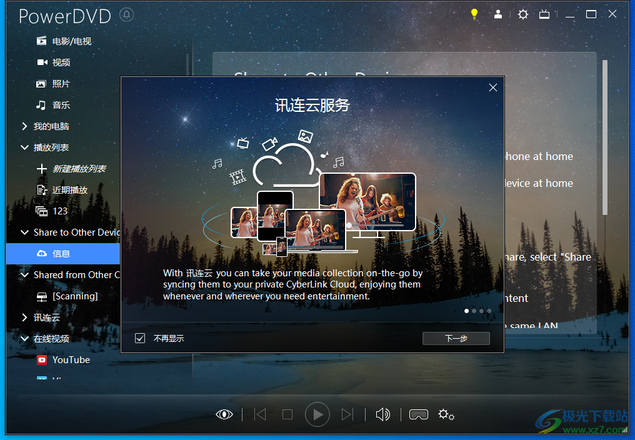
Task: Stop playback
Action: 287,414
